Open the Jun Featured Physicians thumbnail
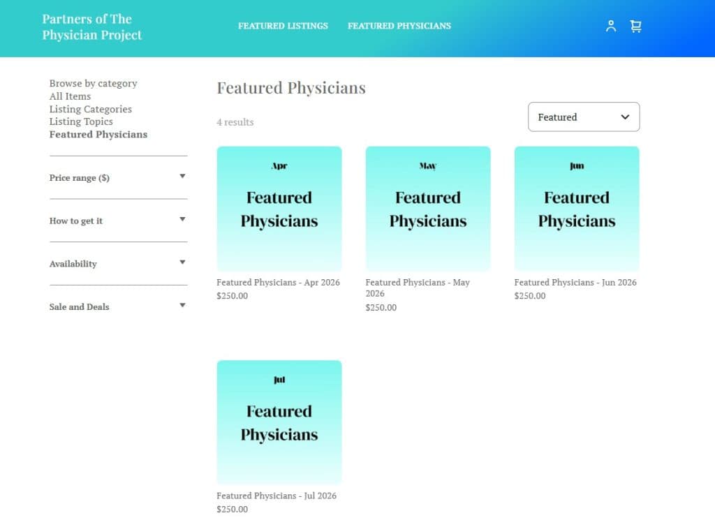The width and height of the screenshot is (715, 527). click(x=577, y=209)
